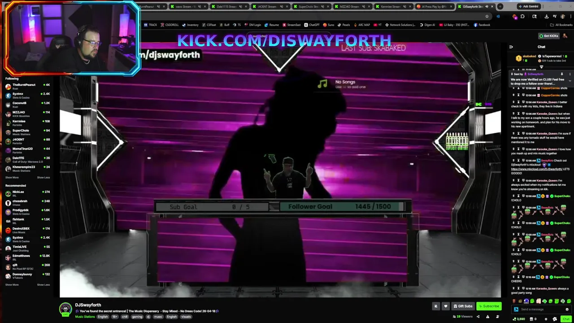Screen dimensions: 574x323
Task: Open the ChatGPT bookmark
Action: coord(312,25)
